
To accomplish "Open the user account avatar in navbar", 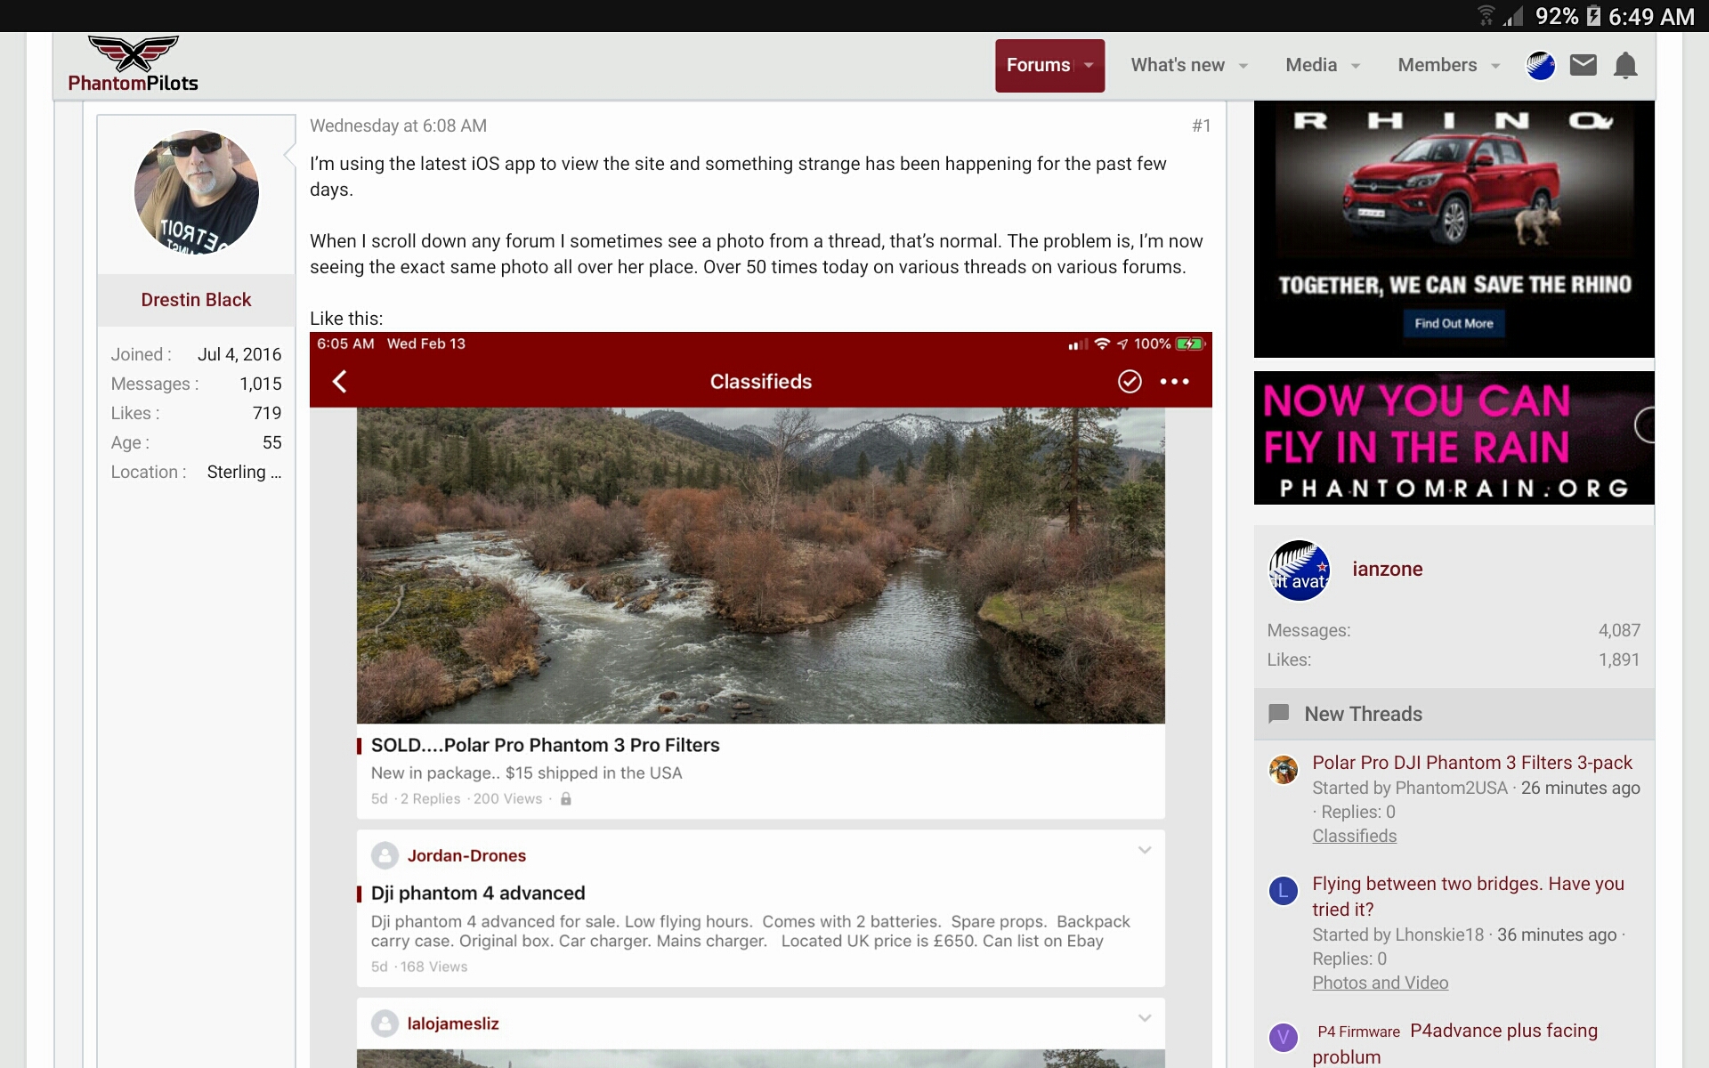I will tap(1541, 66).
